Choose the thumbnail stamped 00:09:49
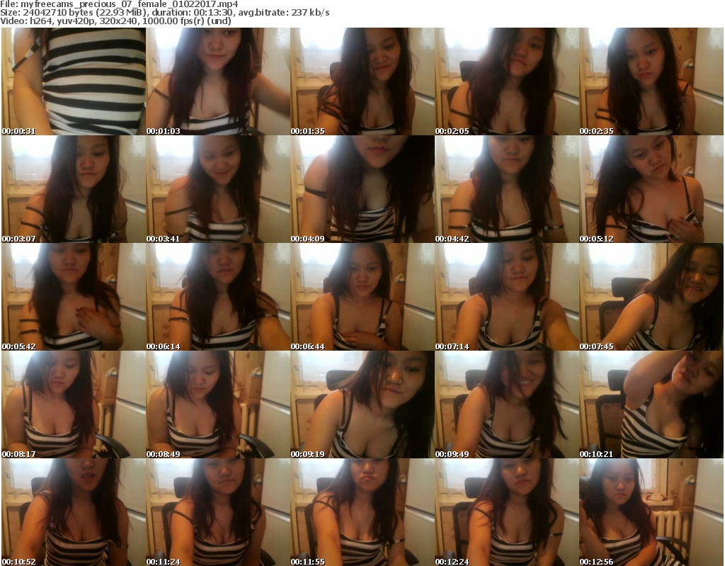Image resolution: width=725 pixels, height=566 pixels. 507,404
